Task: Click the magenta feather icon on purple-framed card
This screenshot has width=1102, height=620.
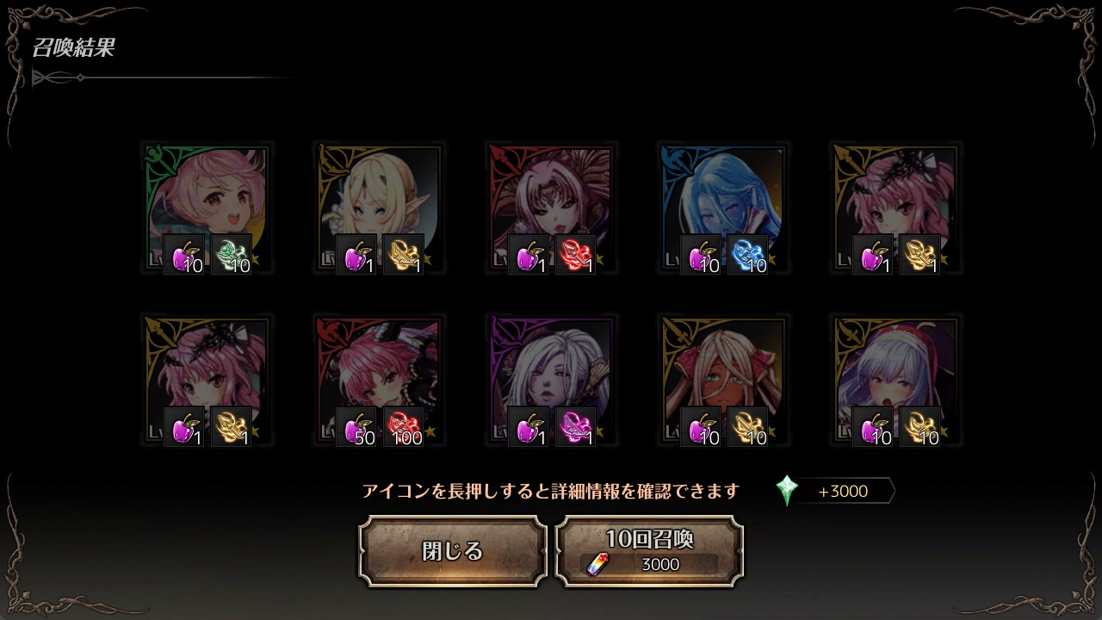Action: (x=575, y=427)
